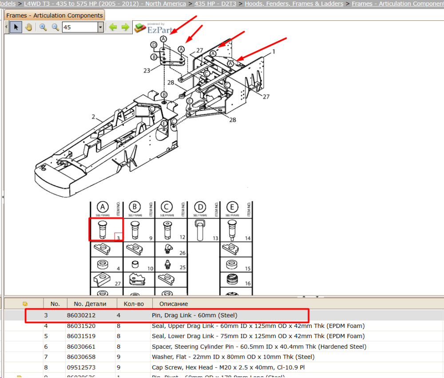Select part number 86030661
This screenshot has height=378, width=444.
click(x=81, y=347)
